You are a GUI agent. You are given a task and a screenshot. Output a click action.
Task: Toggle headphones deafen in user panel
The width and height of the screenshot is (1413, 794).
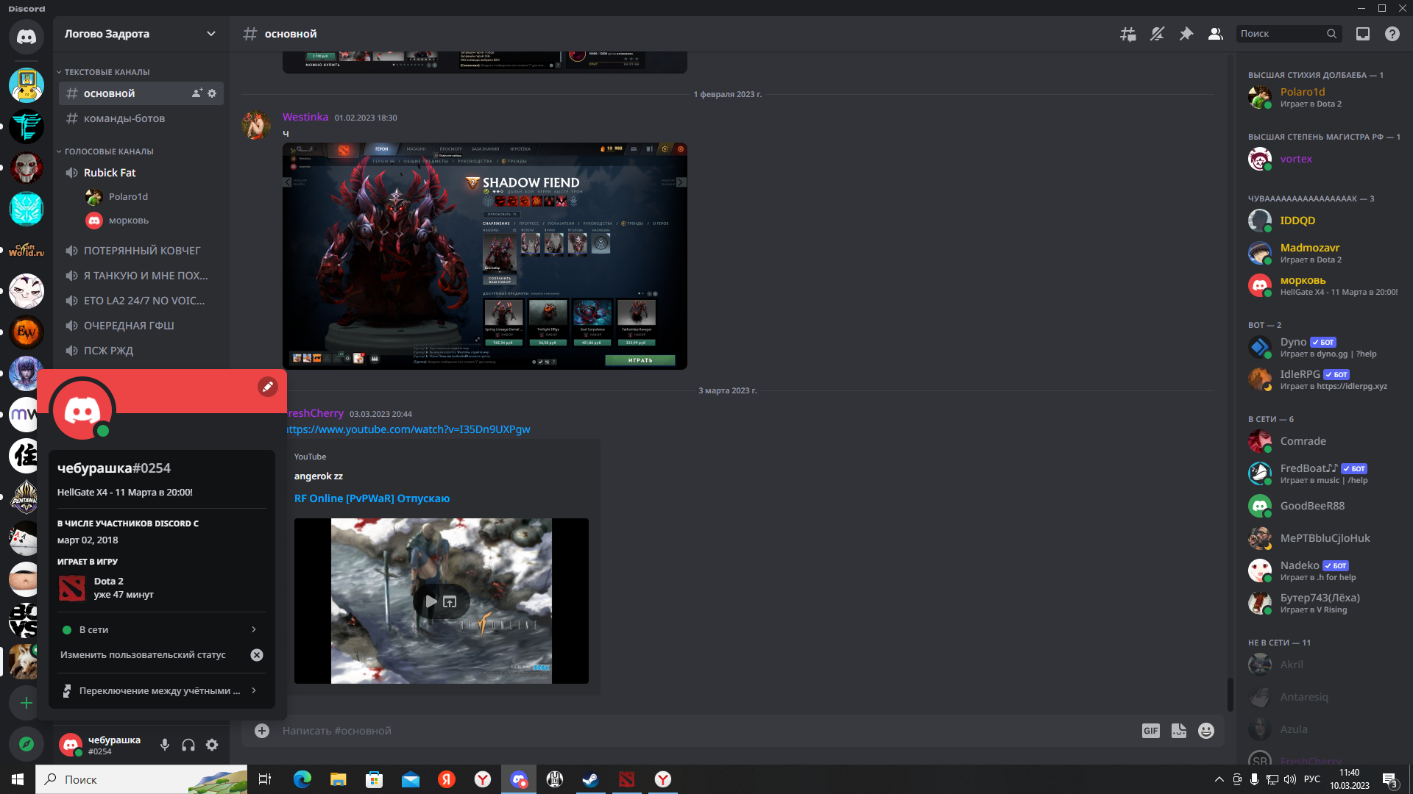(x=188, y=745)
